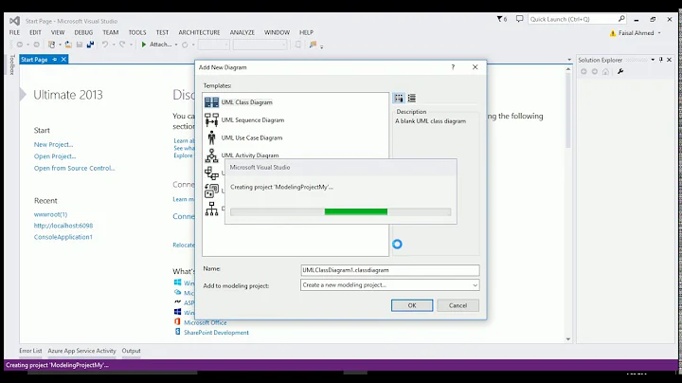Open the Azure App Service Activity tab
The height and width of the screenshot is (383, 682).
[x=81, y=351]
